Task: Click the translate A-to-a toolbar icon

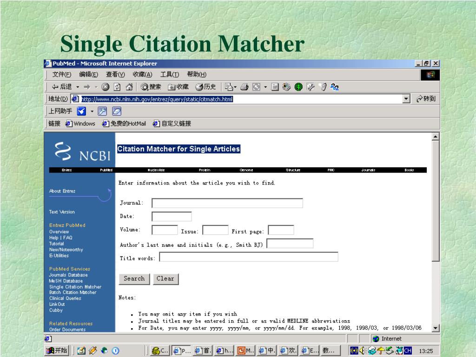Action: (x=335, y=87)
